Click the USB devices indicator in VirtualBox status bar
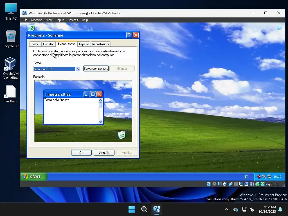This screenshot has height=216, width=288. tap(231, 184)
